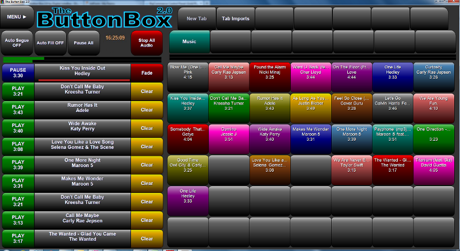Screen dimensions: 460x251
Task: Click the red playback progress bar under Kiss You Inside Out
Action: point(84,80)
